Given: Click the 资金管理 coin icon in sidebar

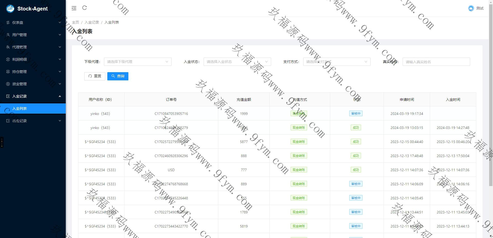Looking at the screenshot, I should (x=8, y=84).
